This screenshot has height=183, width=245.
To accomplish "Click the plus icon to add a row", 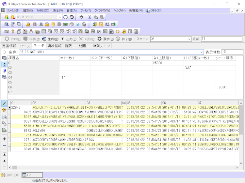I will (x=4, y=139).
